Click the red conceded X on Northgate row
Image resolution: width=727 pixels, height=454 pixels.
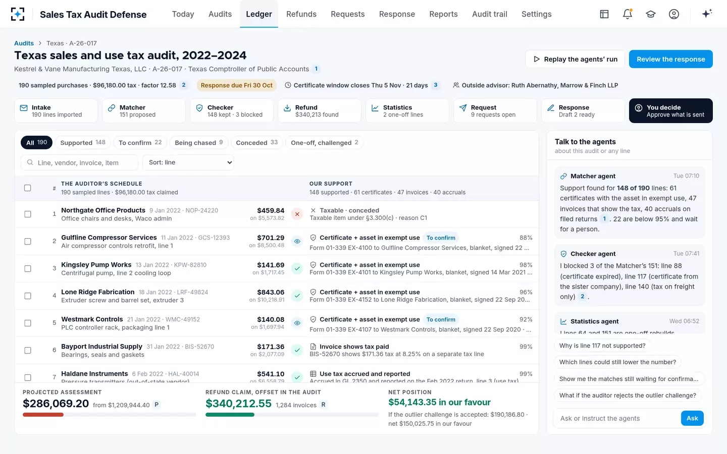[x=297, y=214]
